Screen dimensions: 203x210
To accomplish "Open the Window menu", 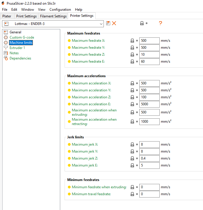I will coord(28,10).
